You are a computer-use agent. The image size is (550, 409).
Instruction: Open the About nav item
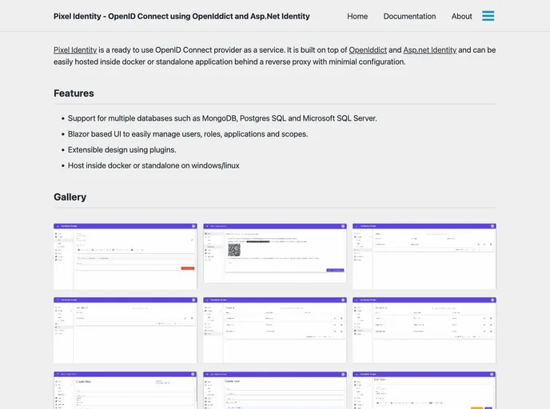pos(461,16)
